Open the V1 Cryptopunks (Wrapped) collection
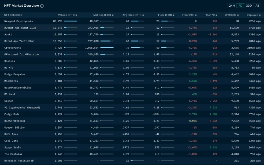The image size is (264, 165). 22,108
